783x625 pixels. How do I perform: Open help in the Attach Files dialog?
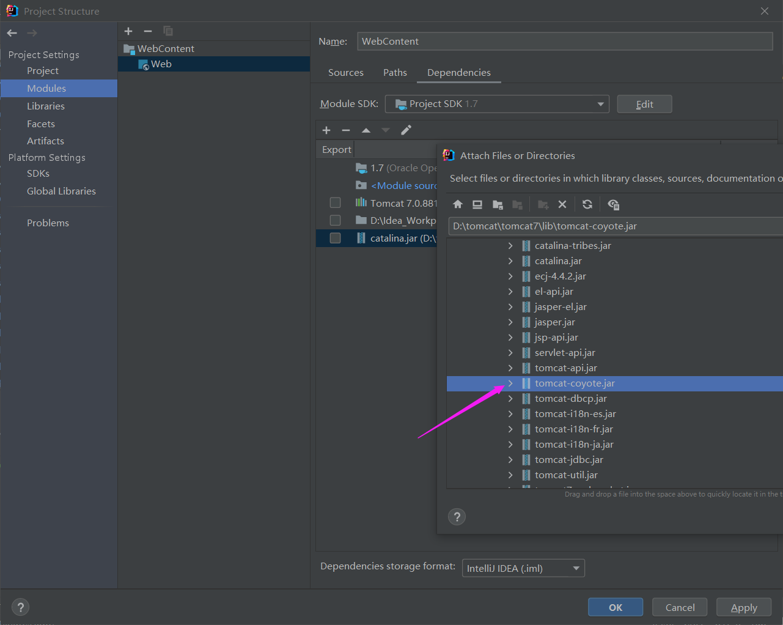457,517
